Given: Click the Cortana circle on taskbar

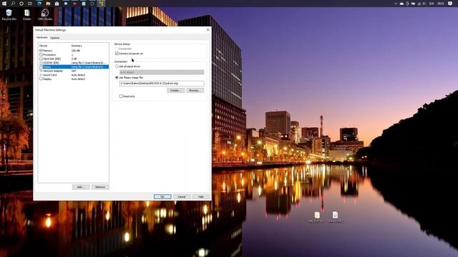Looking at the screenshot, I should pyautogui.click(x=21, y=4).
